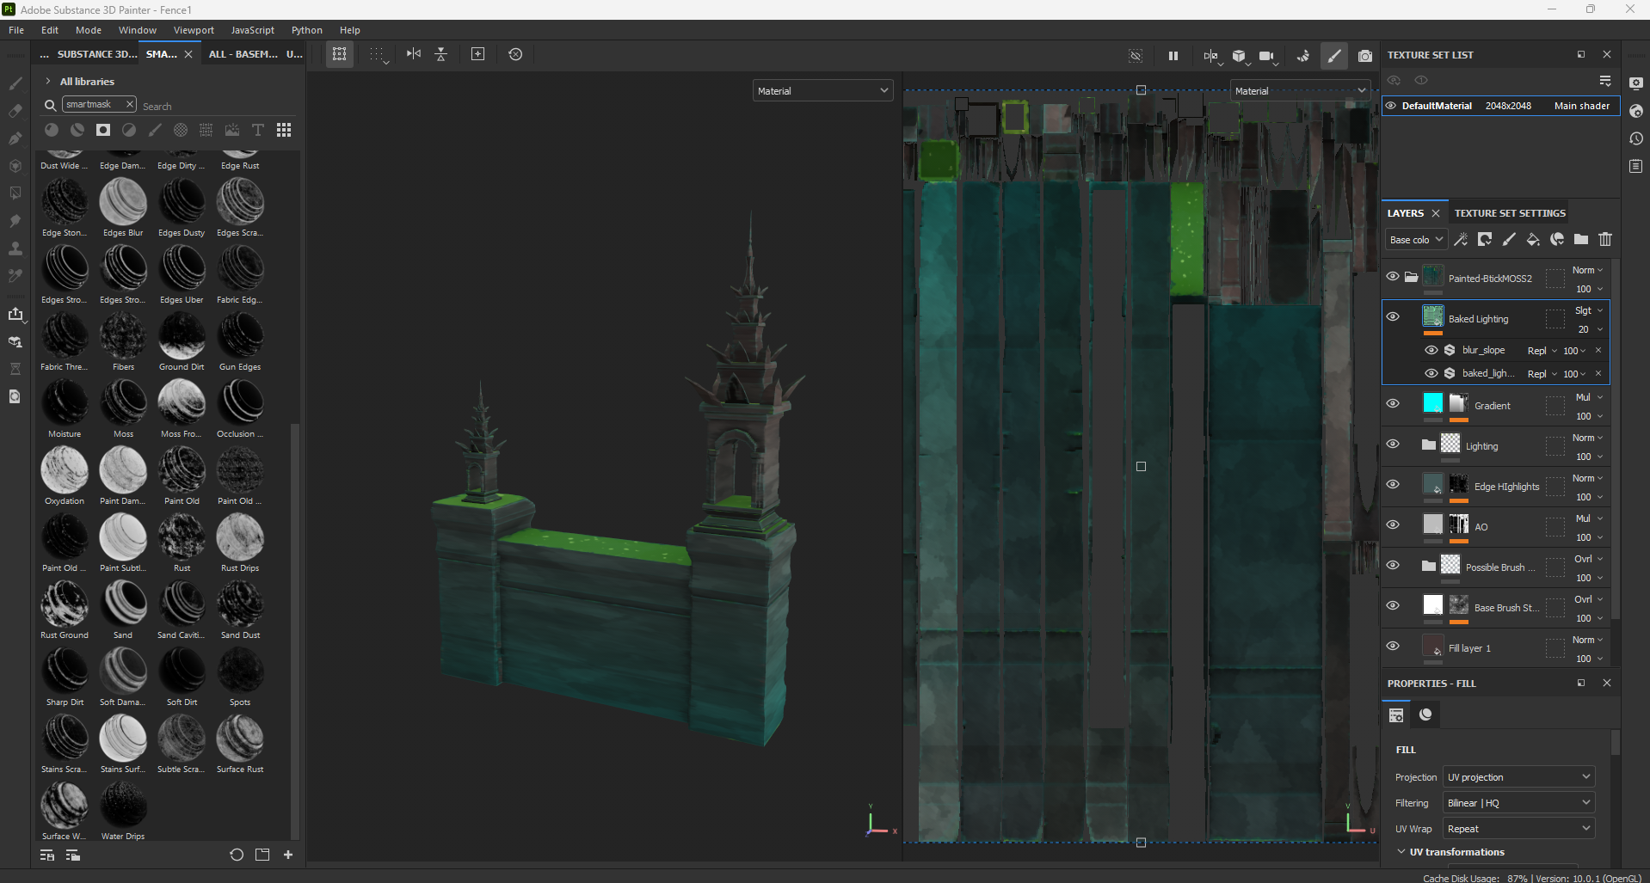
Task: Switch to Texture Set Settings tab
Action: point(1510,213)
